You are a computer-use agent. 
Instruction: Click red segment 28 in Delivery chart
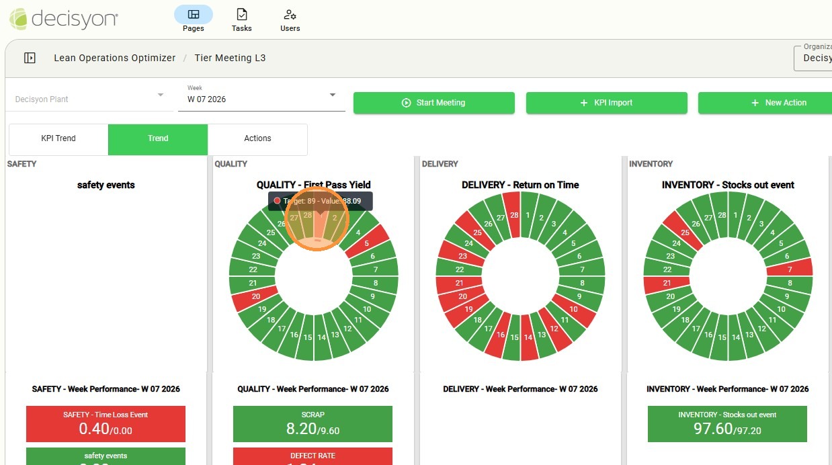513,215
